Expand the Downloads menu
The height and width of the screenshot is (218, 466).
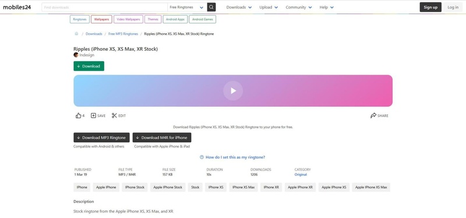(x=239, y=7)
